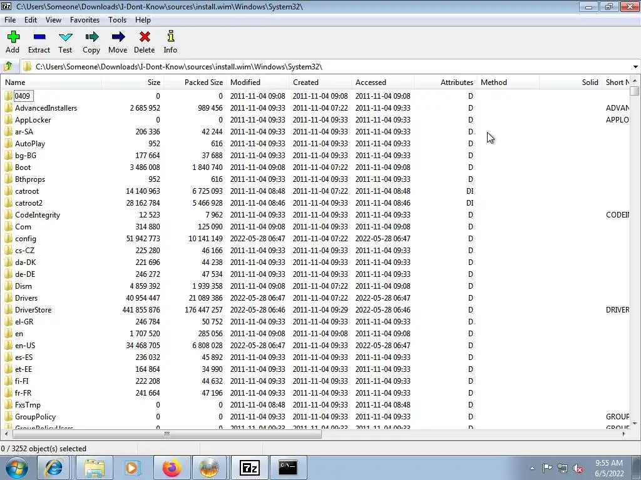Image resolution: width=641 pixels, height=480 pixels.
Task: Open the Edit menu
Action: click(31, 19)
